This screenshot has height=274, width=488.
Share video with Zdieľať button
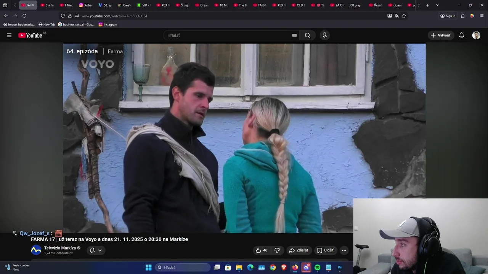coord(299,250)
